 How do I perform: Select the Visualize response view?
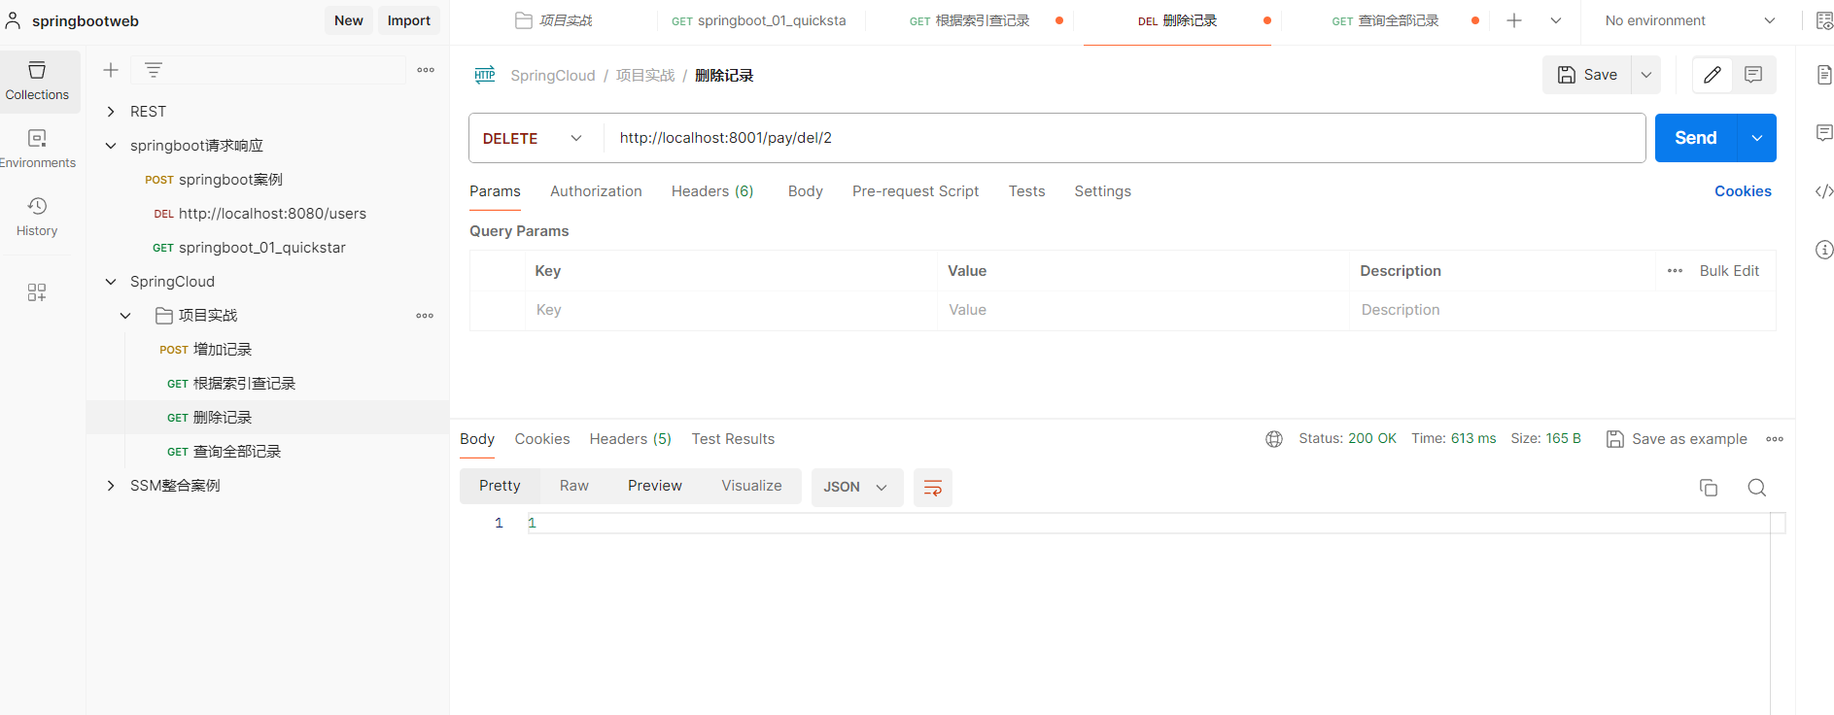(x=751, y=486)
